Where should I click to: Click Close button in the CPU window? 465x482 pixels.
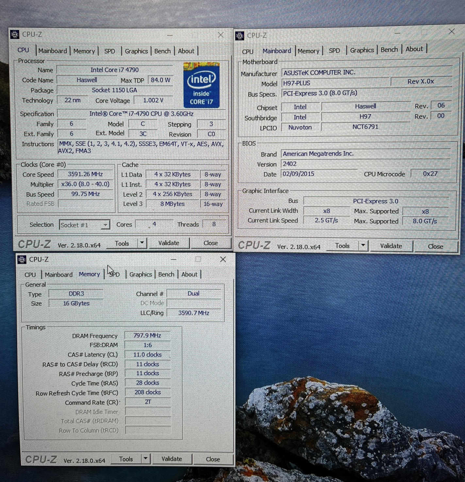click(210, 243)
